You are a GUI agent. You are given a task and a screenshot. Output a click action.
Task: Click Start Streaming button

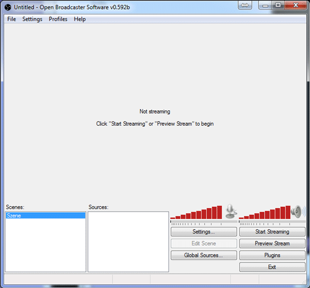(x=272, y=232)
